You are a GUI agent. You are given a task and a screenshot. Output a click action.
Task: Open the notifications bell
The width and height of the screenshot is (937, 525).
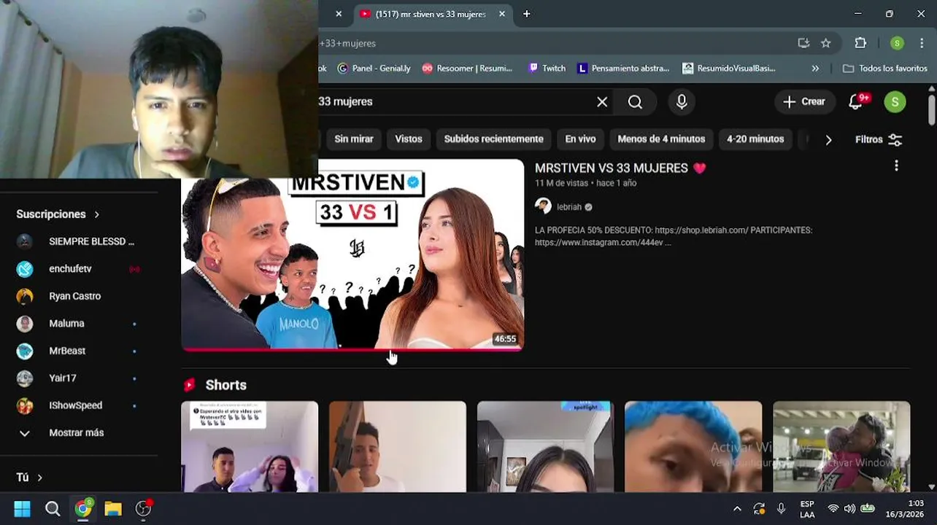point(856,102)
